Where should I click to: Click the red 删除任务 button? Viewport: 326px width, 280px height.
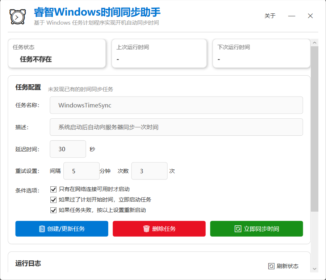pyautogui.click(x=159, y=229)
